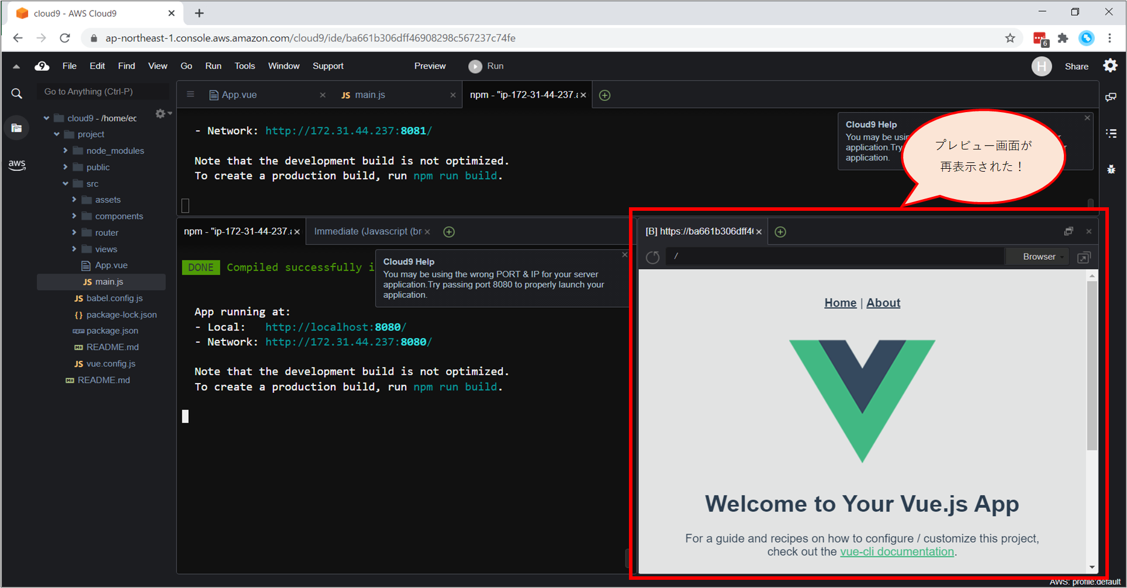The width and height of the screenshot is (1127, 588).
Task: Open the Edit menu
Action: (x=97, y=66)
